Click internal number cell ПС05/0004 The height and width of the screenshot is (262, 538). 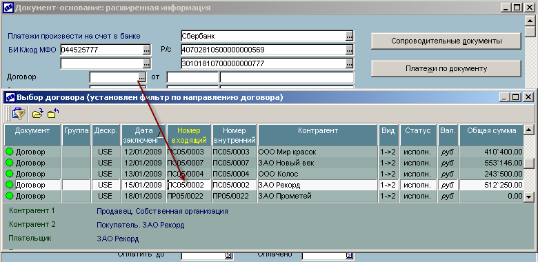coord(235,174)
